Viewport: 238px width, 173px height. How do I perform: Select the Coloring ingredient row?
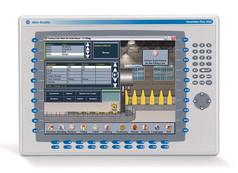tap(79, 82)
